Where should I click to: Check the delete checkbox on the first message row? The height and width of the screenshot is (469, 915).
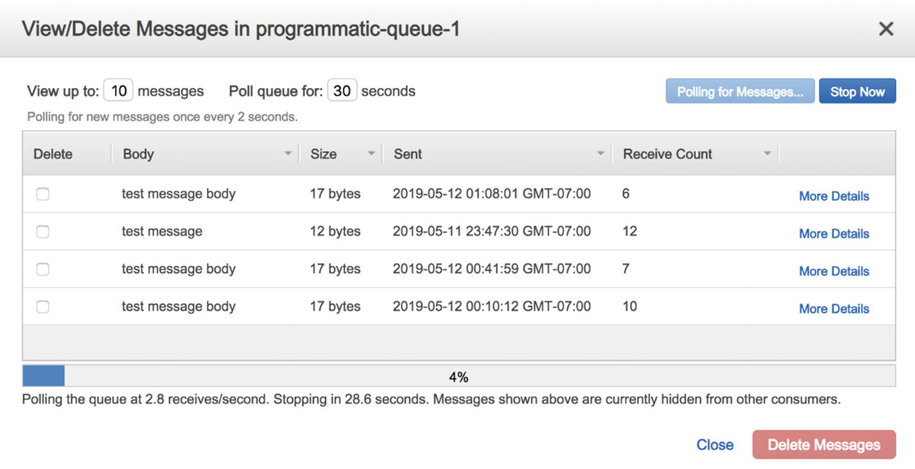(x=42, y=193)
